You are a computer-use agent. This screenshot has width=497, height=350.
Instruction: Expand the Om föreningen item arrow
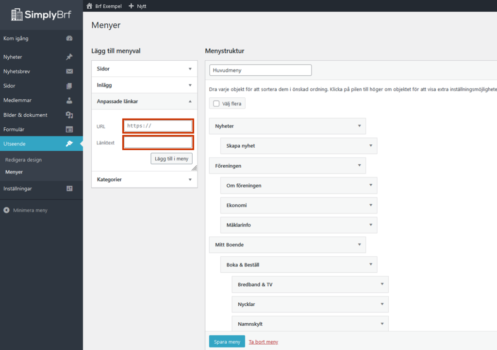[371, 185]
